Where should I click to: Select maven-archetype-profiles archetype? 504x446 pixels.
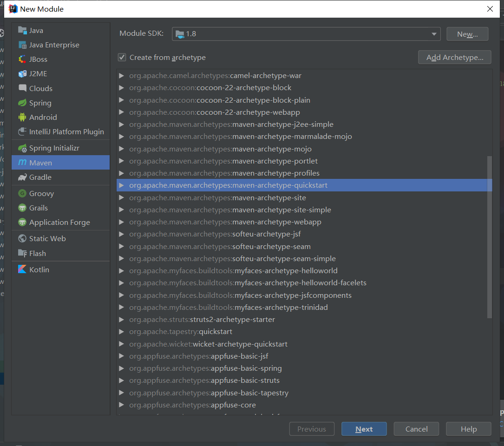point(304,173)
